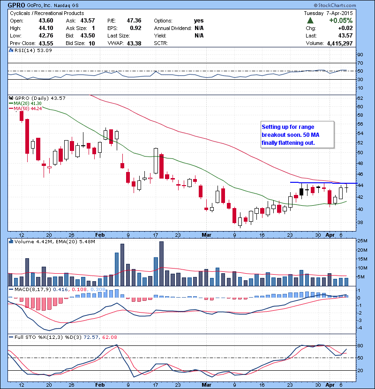This screenshot has width=375, height=389.
Task: Click the EPS value 0.92
Action: click(x=136, y=28)
